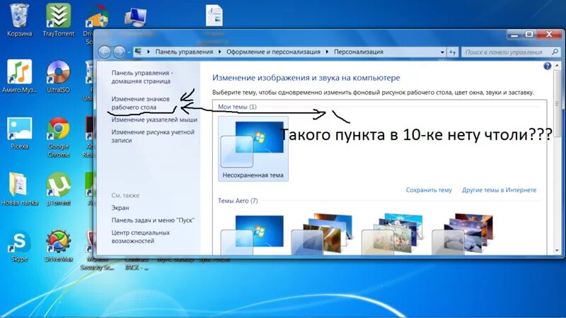566x318 pixels.
Task: Maximize the Personalization window
Action: coord(529,34)
